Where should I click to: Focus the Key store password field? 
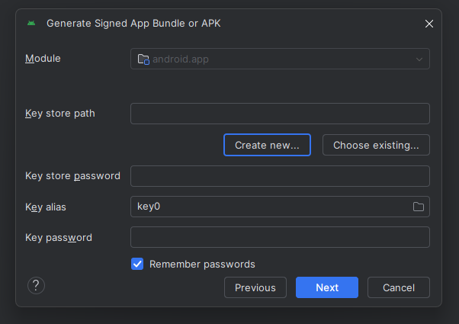point(279,176)
